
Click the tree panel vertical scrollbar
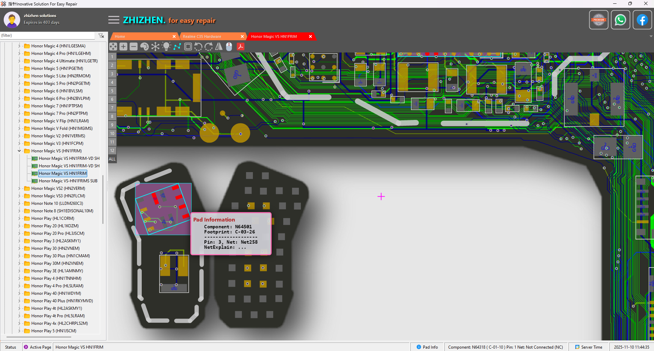tap(103, 199)
